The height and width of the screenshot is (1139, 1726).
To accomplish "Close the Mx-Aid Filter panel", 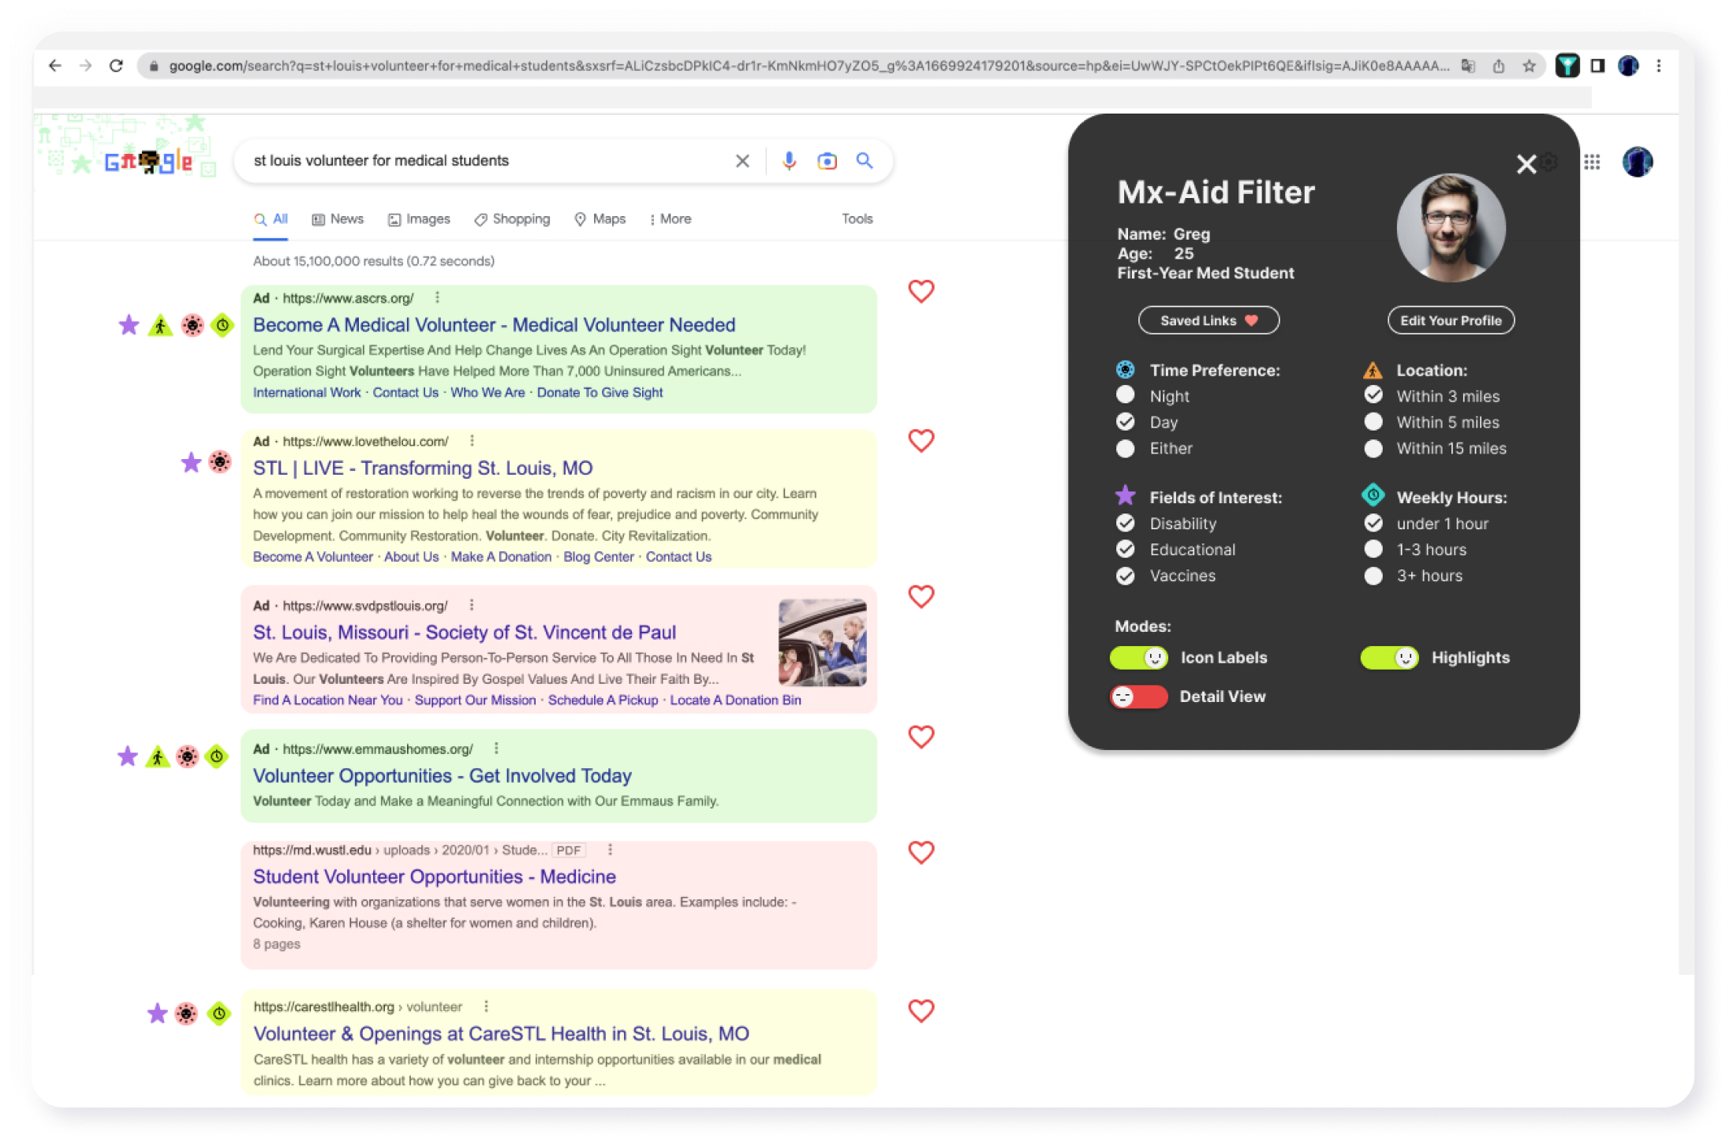I will (1526, 164).
